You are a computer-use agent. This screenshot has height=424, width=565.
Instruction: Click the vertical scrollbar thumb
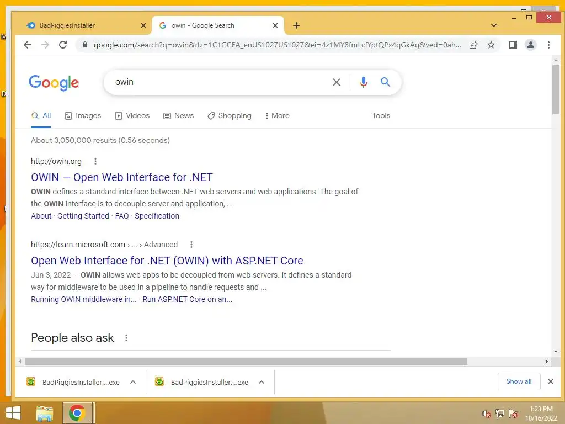tap(556, 89)
